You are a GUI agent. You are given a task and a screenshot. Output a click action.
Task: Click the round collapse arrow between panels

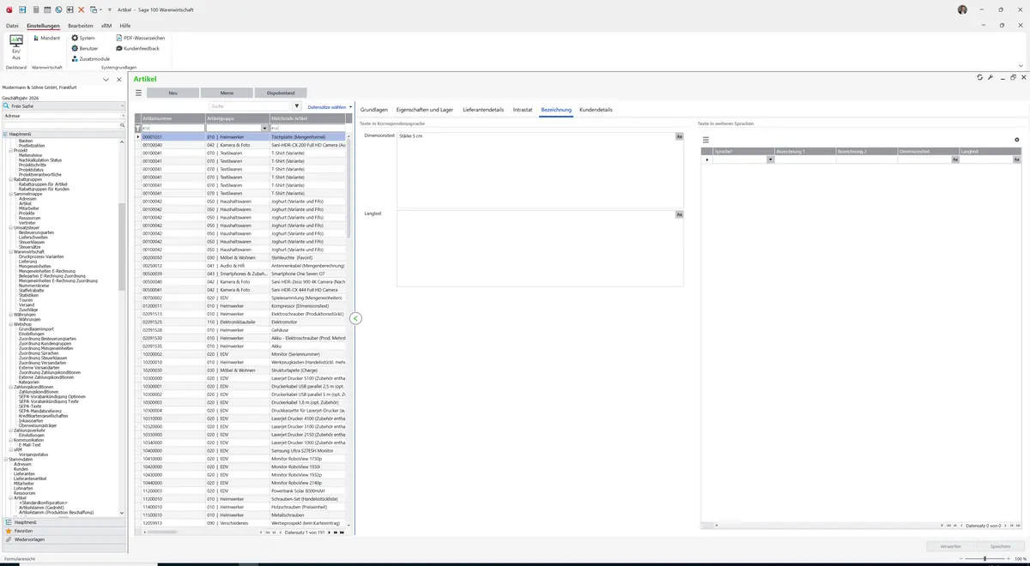click(x=355, y=318)
